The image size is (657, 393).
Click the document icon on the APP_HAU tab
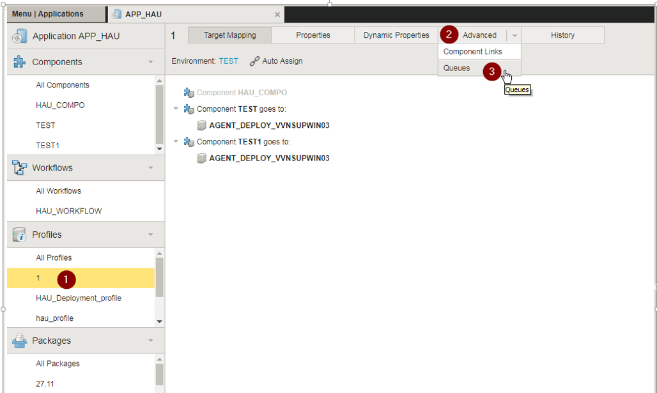117,13
